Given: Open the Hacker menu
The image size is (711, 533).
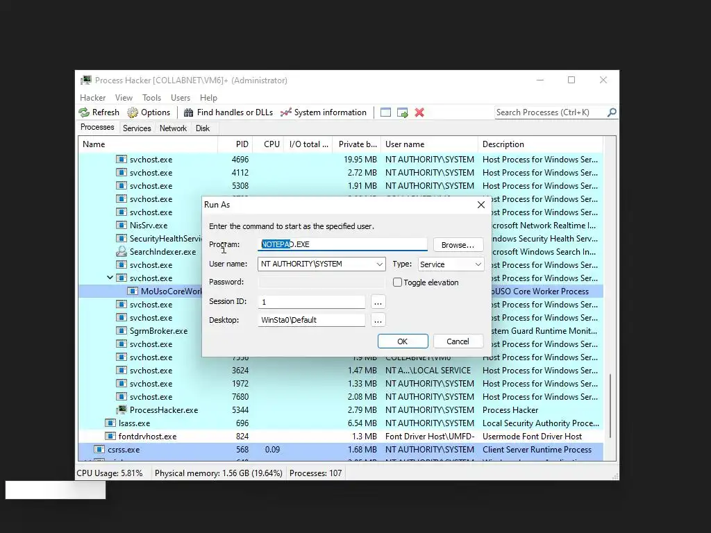Looking at the screenshot, I should 92,97.
